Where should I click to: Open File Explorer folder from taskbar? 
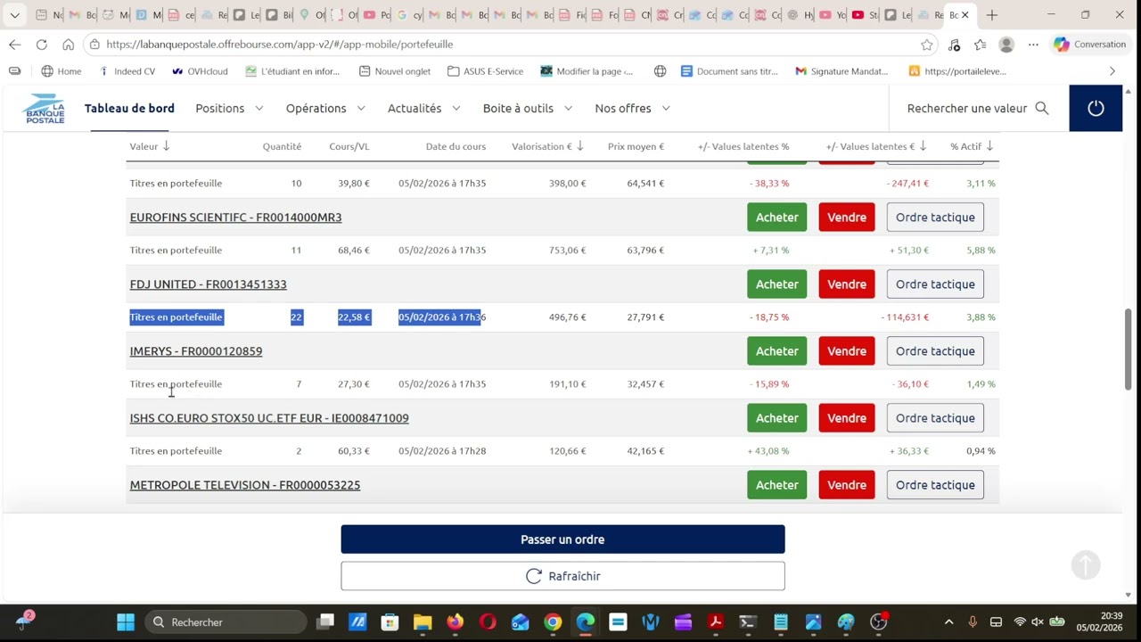[x=423, y=622]
